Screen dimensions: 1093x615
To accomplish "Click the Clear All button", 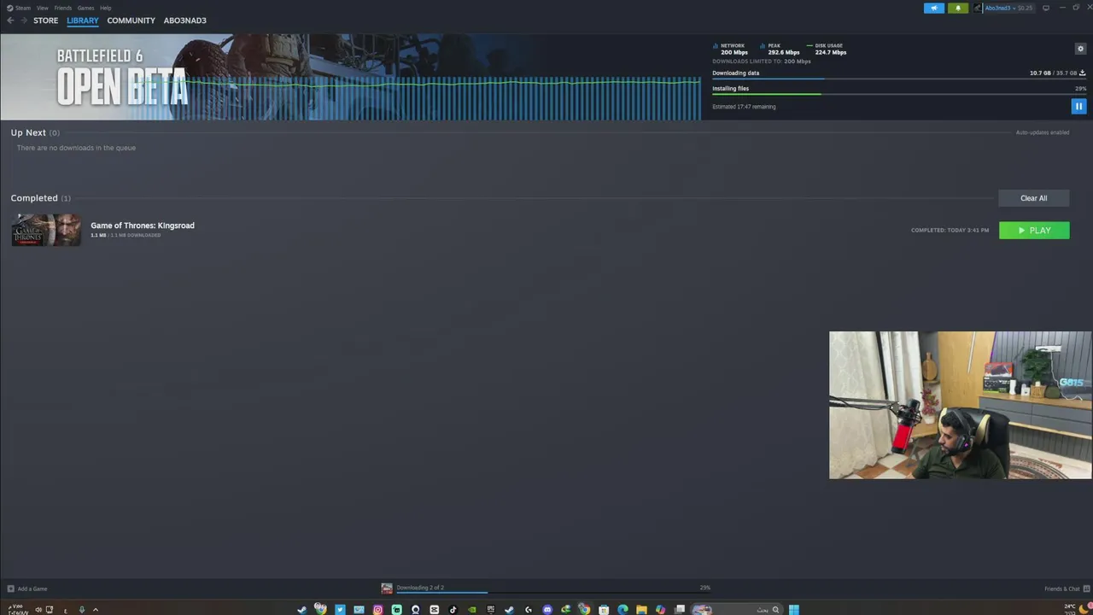I will [x=1033, y=198].
